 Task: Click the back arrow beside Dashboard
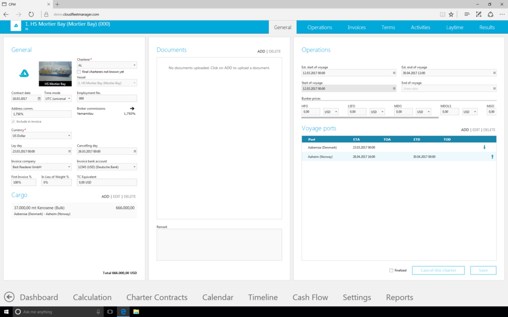(9, 297)
